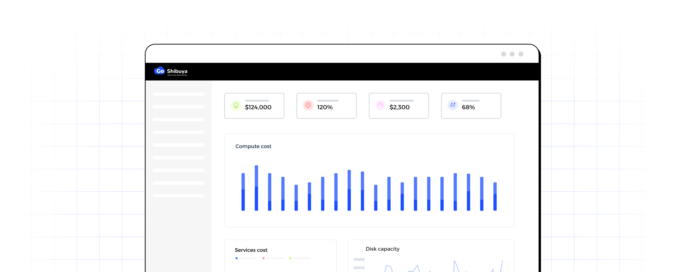
Task: Click the 2000GB axis label
Action: (359, 268)
